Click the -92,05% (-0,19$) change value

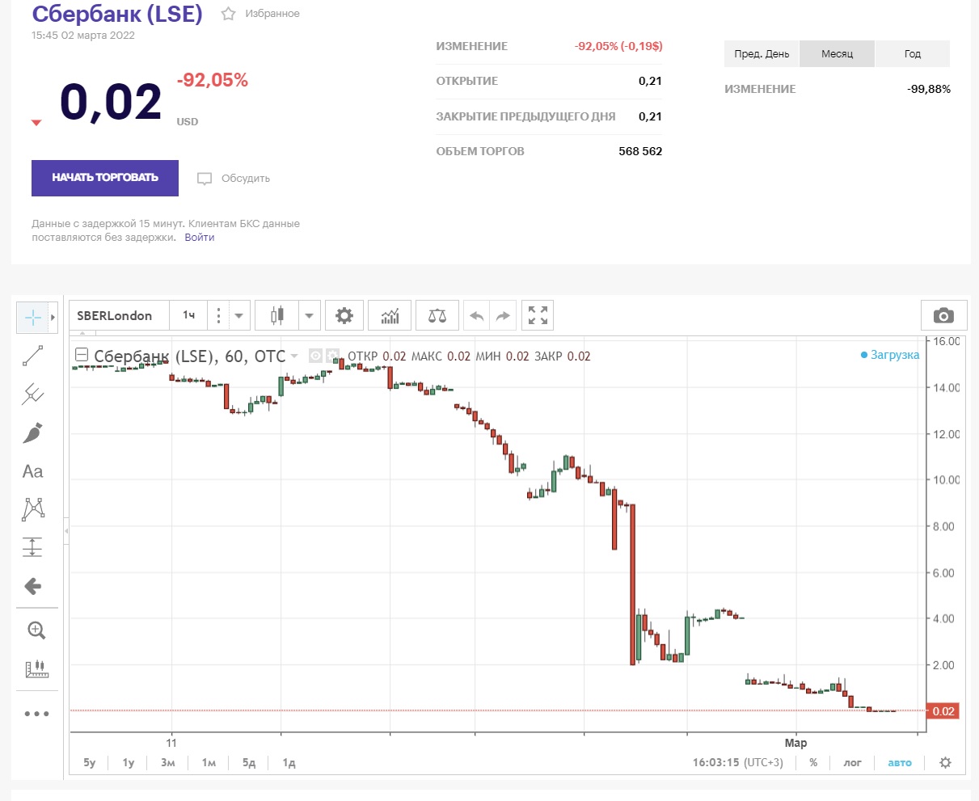tap(618, 46)
